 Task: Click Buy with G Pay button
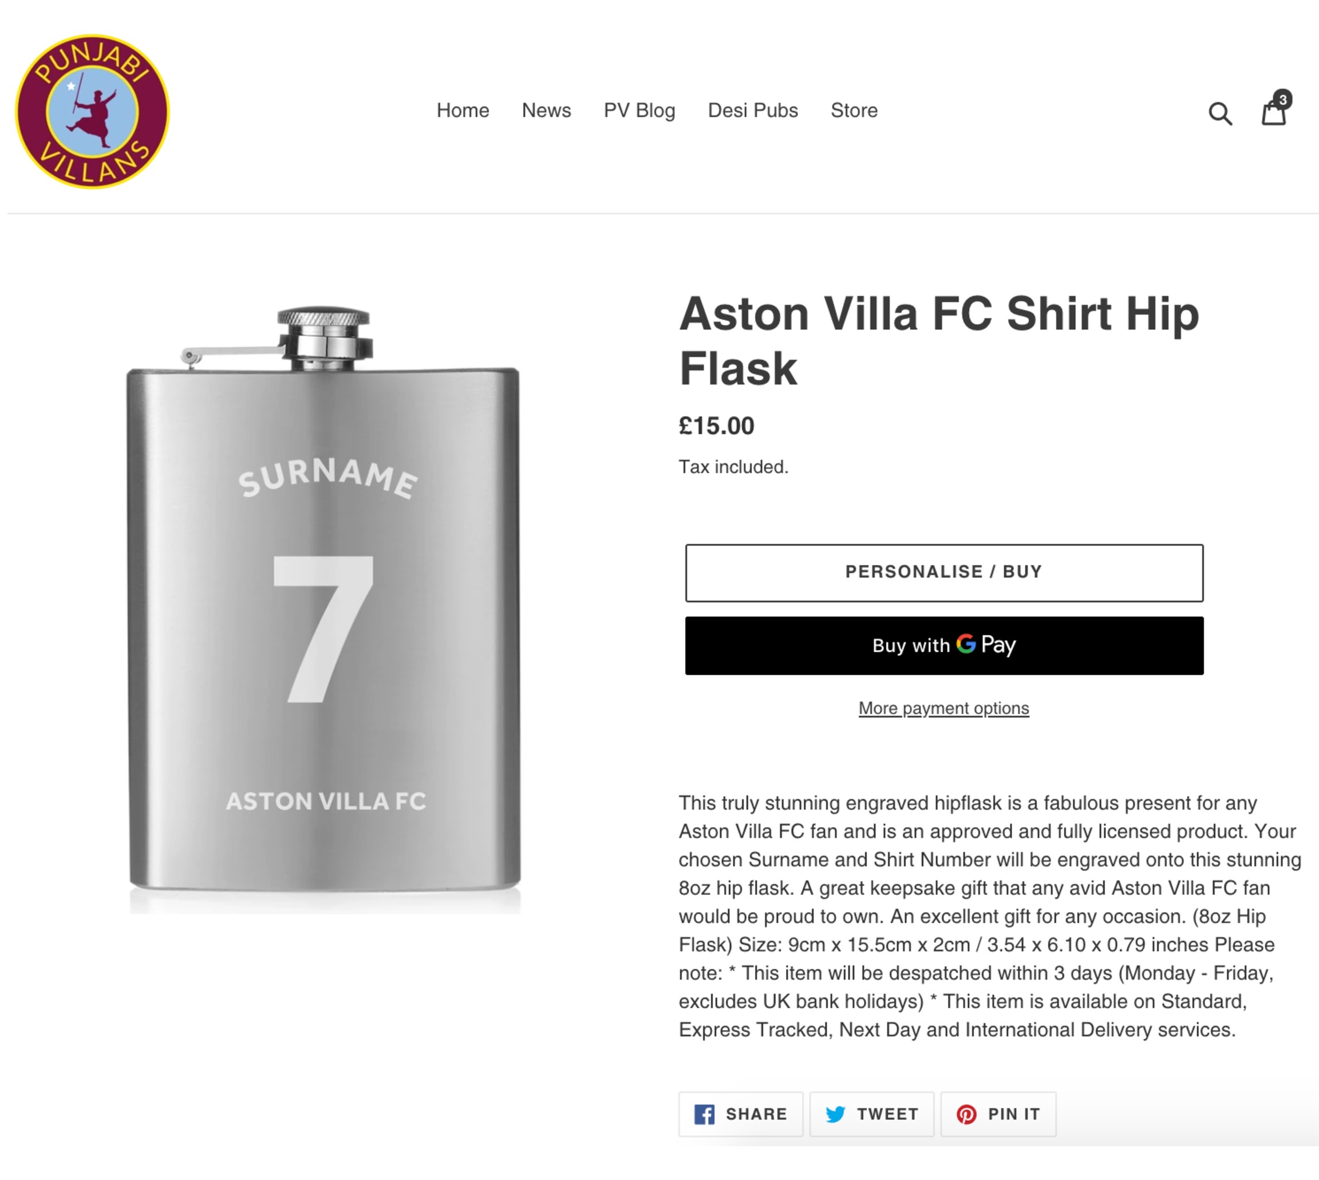tap(944, 645)
